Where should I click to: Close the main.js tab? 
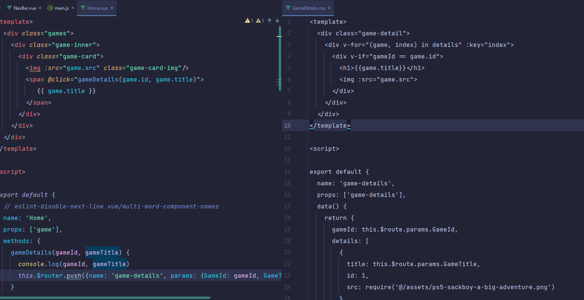73,8
